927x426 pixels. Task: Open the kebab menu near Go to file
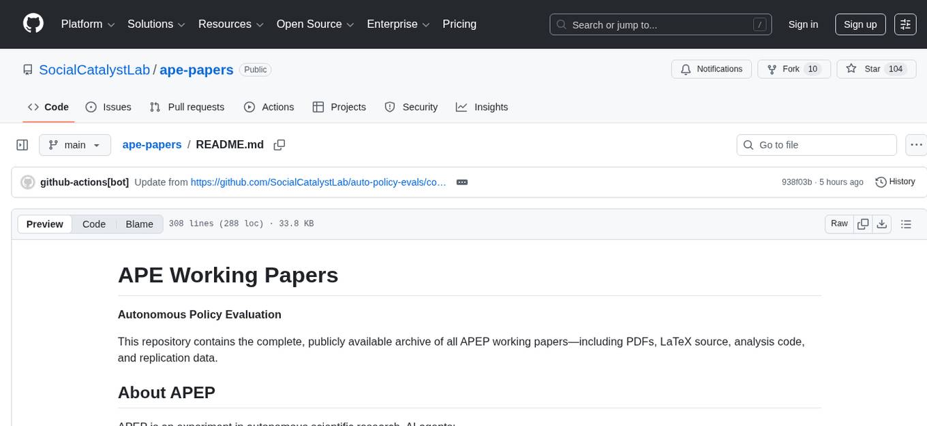tap(916, 145)
